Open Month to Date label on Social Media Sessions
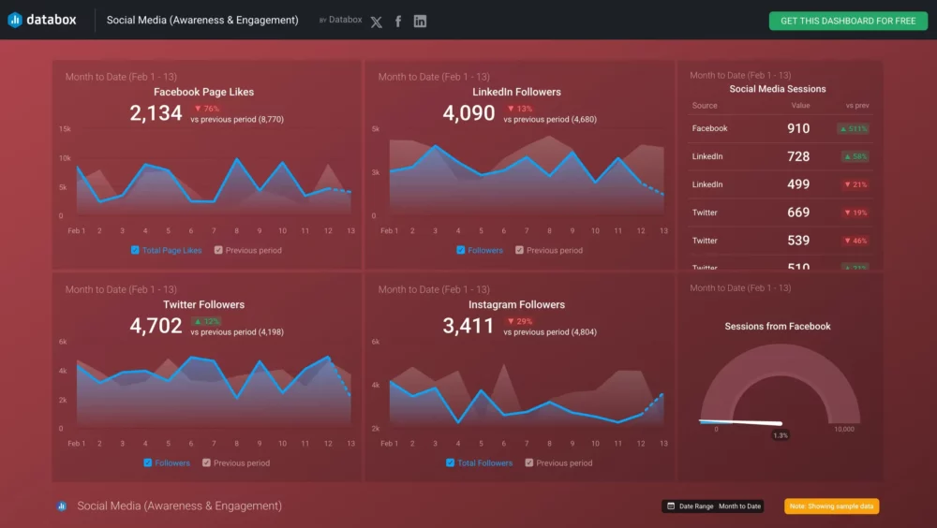 [739, 75]
